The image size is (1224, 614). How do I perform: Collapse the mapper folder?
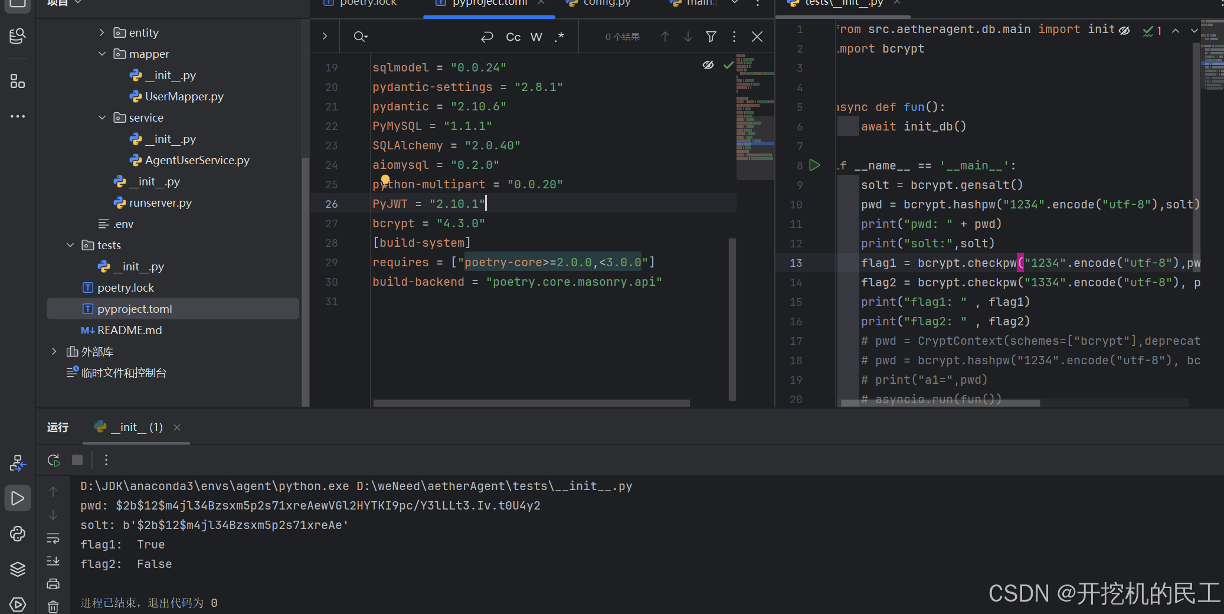pos(102,54)
